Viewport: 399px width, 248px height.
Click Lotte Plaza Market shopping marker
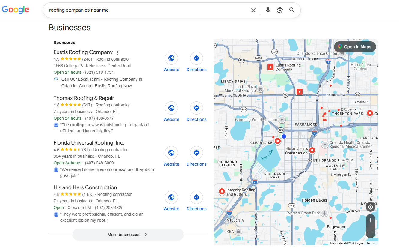[260, 89]
